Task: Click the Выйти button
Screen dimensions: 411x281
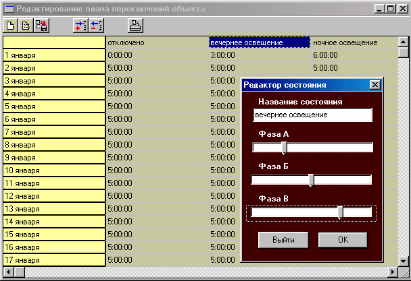Action: pyautogui.click(x=283, y=240)
